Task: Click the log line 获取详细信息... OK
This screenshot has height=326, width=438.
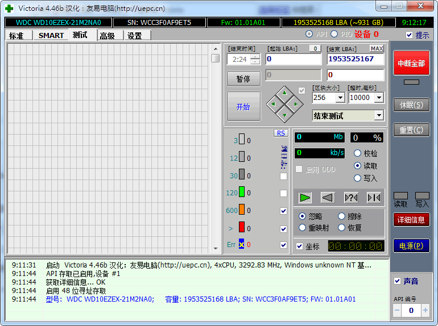Action: coord(76,282)
